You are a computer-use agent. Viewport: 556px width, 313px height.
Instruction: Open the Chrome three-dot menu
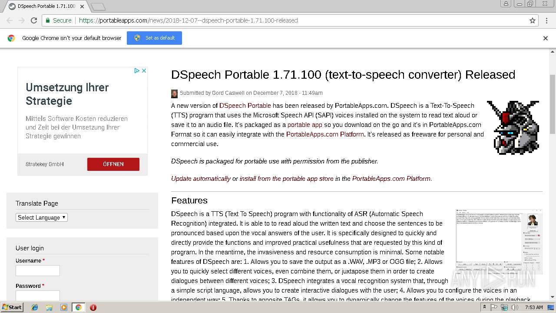point(546,20)
